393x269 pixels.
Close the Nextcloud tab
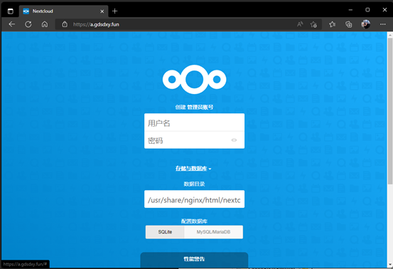coord(102,11)
